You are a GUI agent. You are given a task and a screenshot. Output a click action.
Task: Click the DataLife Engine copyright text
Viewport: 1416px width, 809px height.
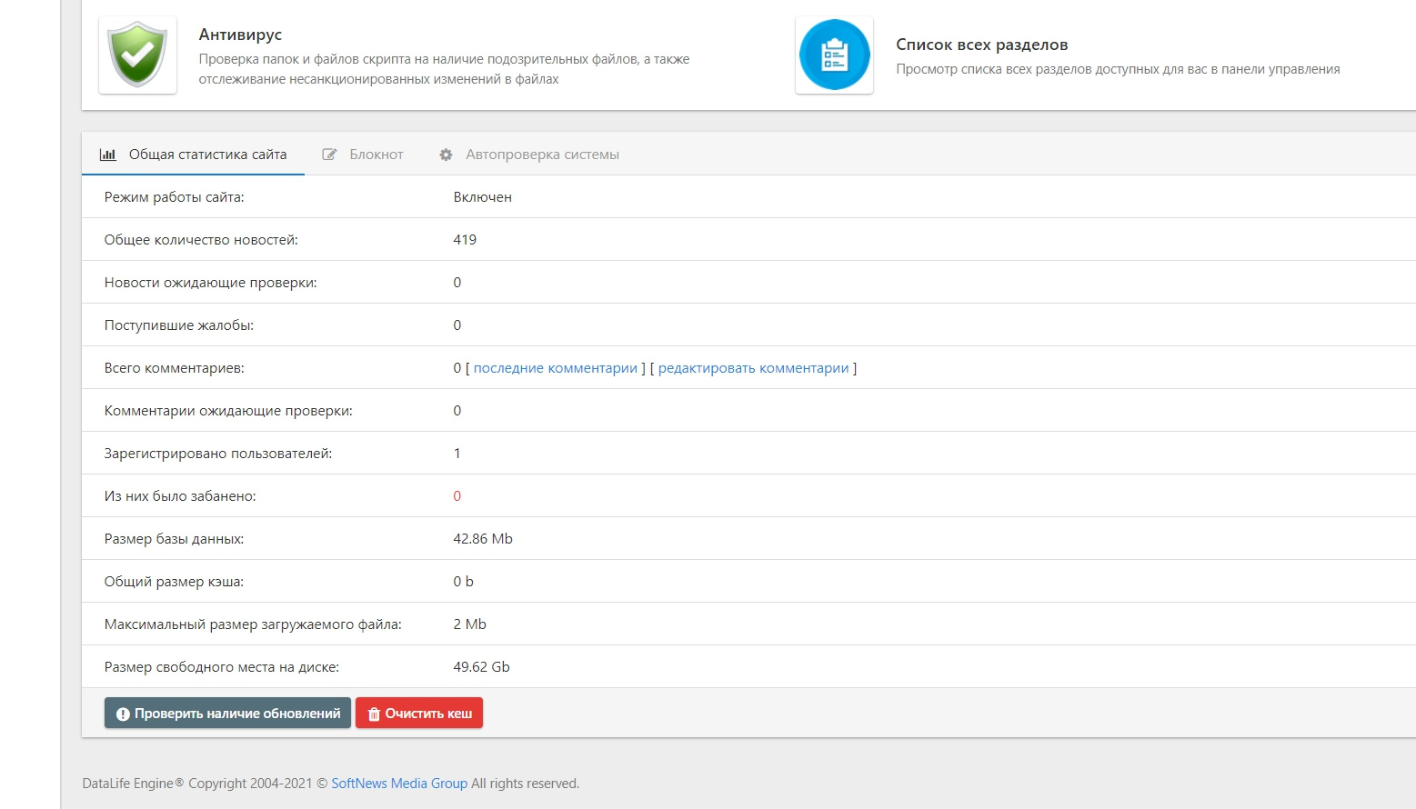(331, 784)
